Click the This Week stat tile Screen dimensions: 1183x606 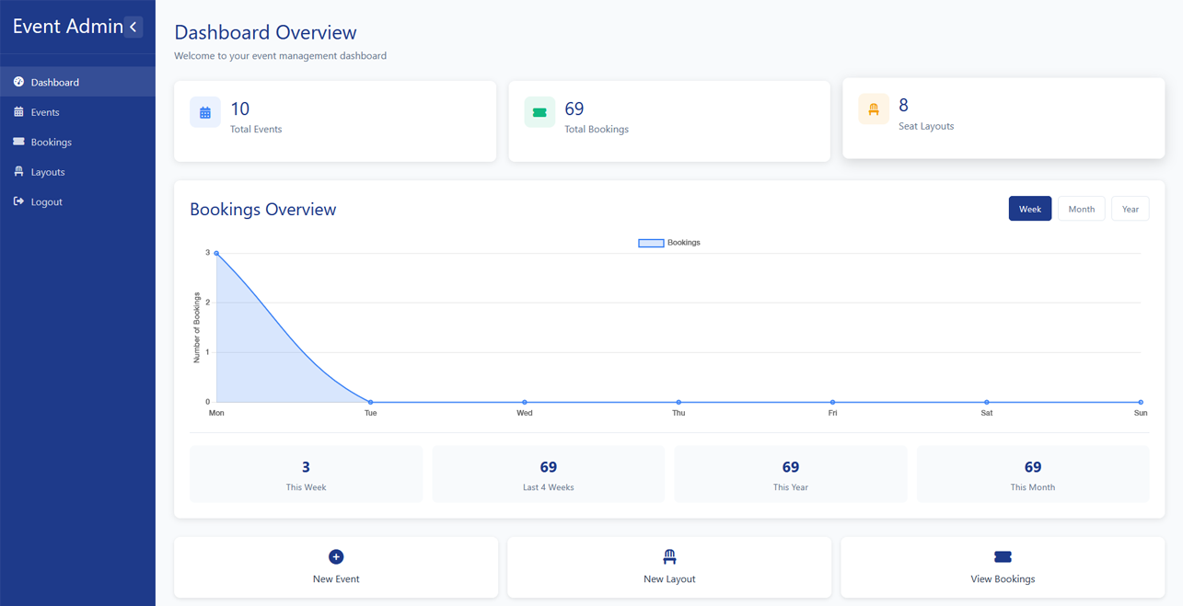pyautogui.click(x=306, y=475)
